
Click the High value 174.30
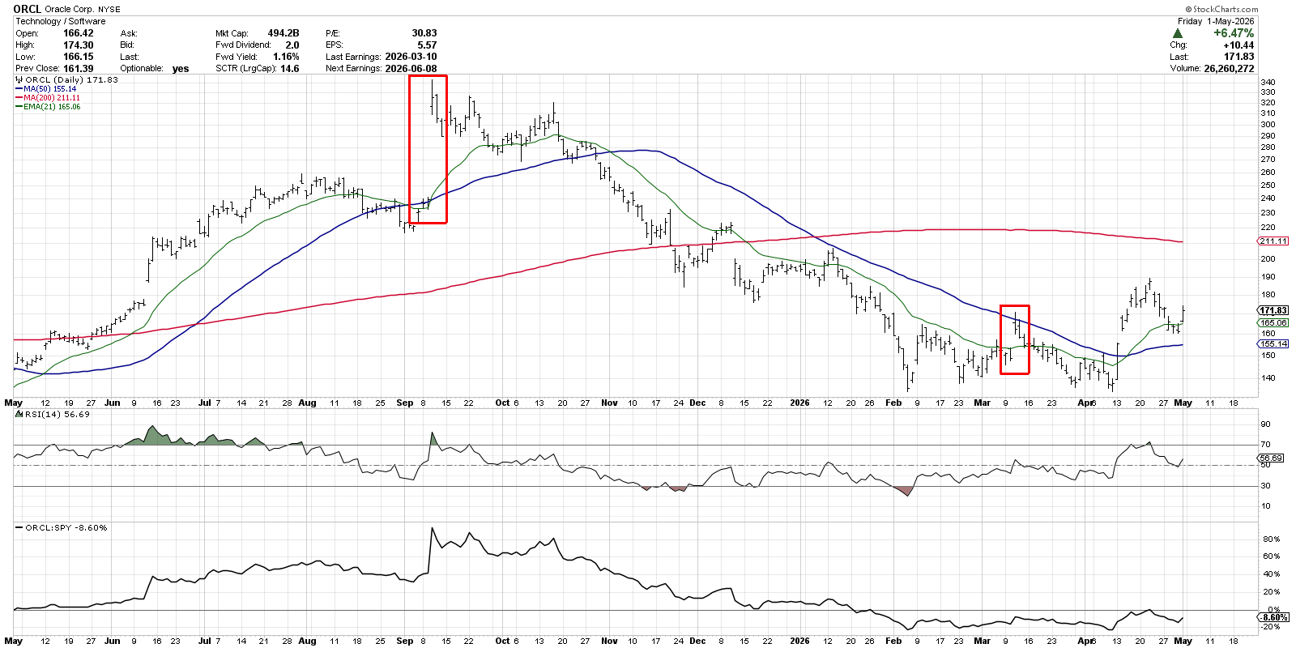(x=79, y=45)
